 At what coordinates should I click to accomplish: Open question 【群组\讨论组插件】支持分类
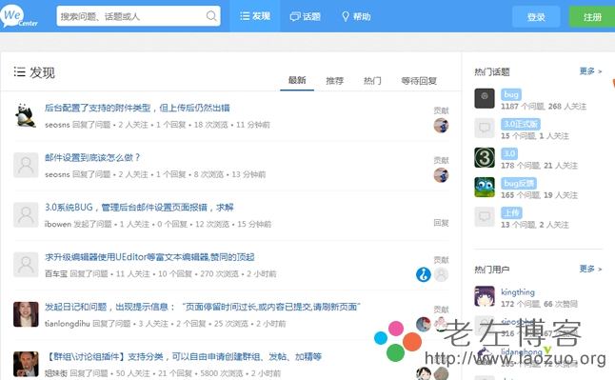pos(183,356)
